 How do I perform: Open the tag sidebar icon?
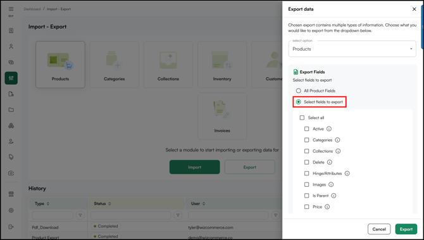(11, 157)
